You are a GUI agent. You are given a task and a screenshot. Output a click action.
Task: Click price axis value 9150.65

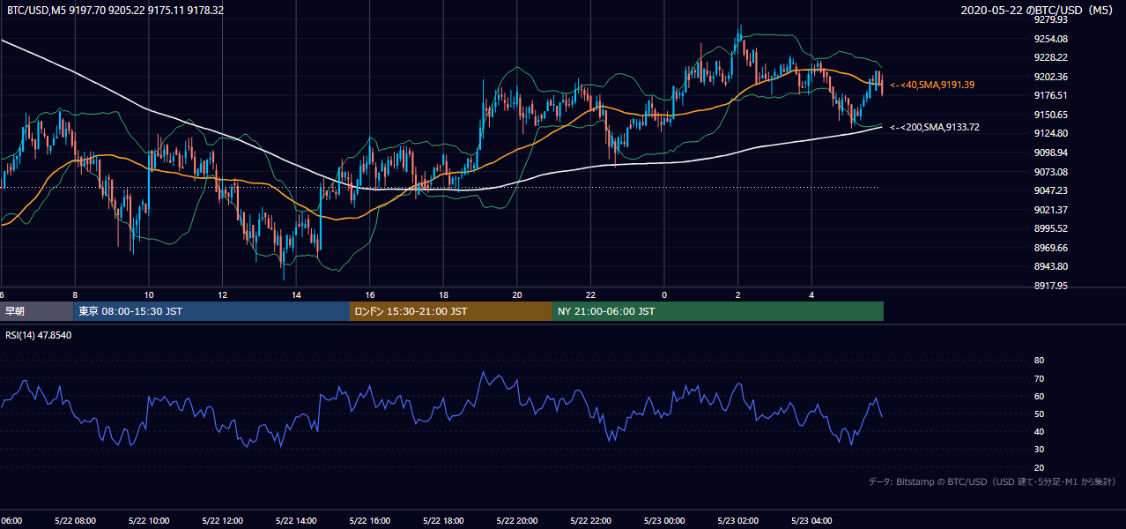[1051, 115]
